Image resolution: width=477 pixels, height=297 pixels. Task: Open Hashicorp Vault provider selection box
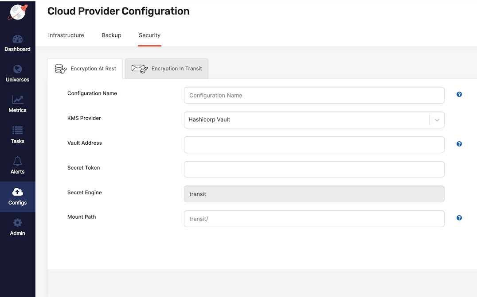point(307,120)
